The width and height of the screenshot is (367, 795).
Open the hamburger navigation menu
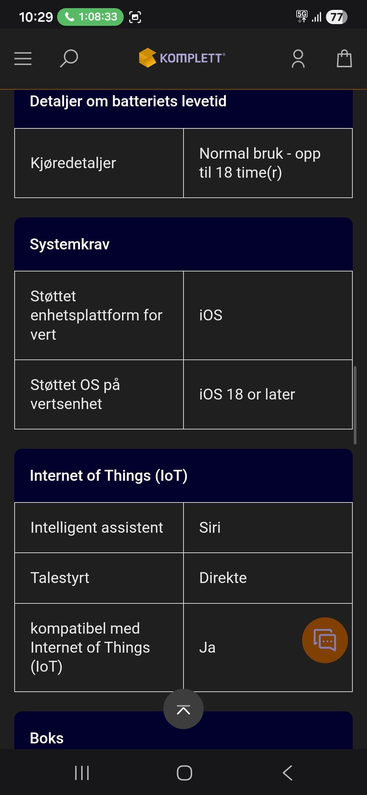[x=23, y=58]
